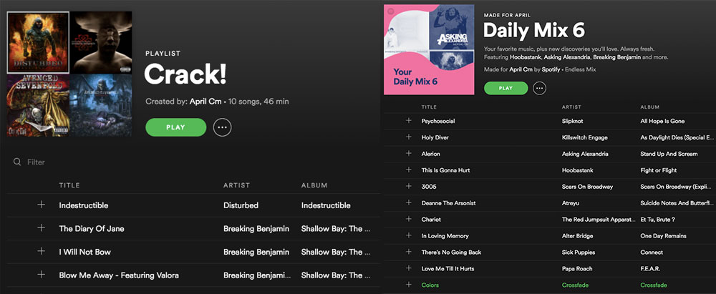Click plus icon beside Holy Diver
Viewport: 716px width, 294px height.
409,137
